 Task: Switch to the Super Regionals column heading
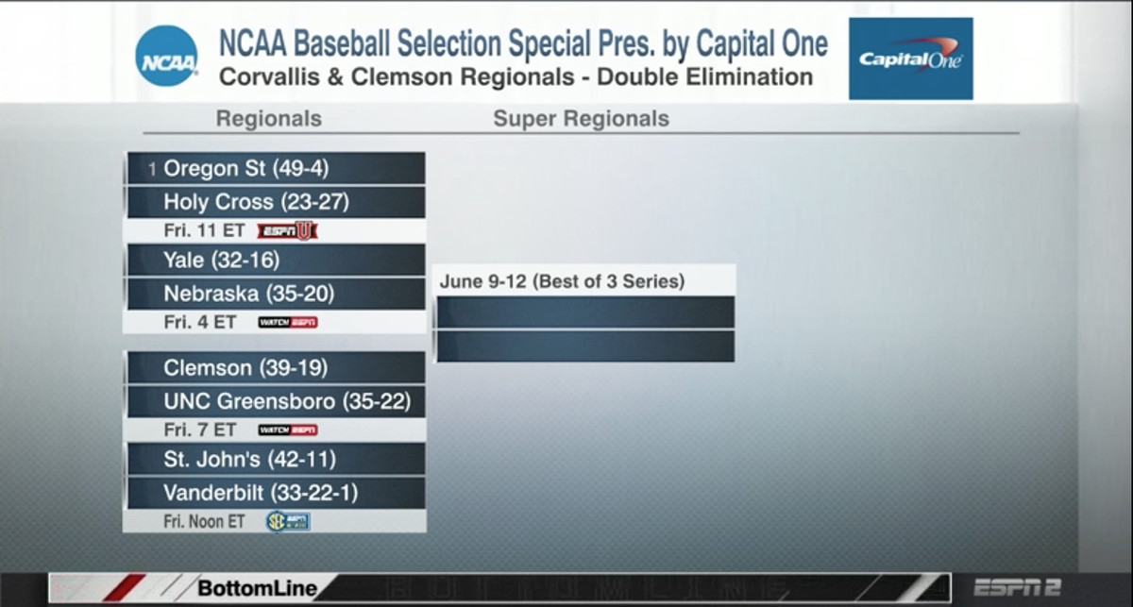tap(581, 119)
